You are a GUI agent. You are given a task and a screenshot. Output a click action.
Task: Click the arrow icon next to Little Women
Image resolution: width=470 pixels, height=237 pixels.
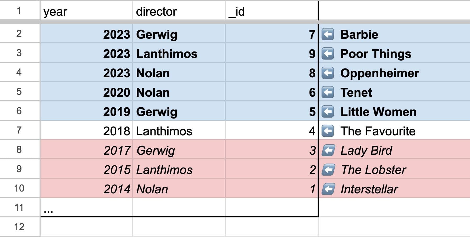(x=328, y=112)
